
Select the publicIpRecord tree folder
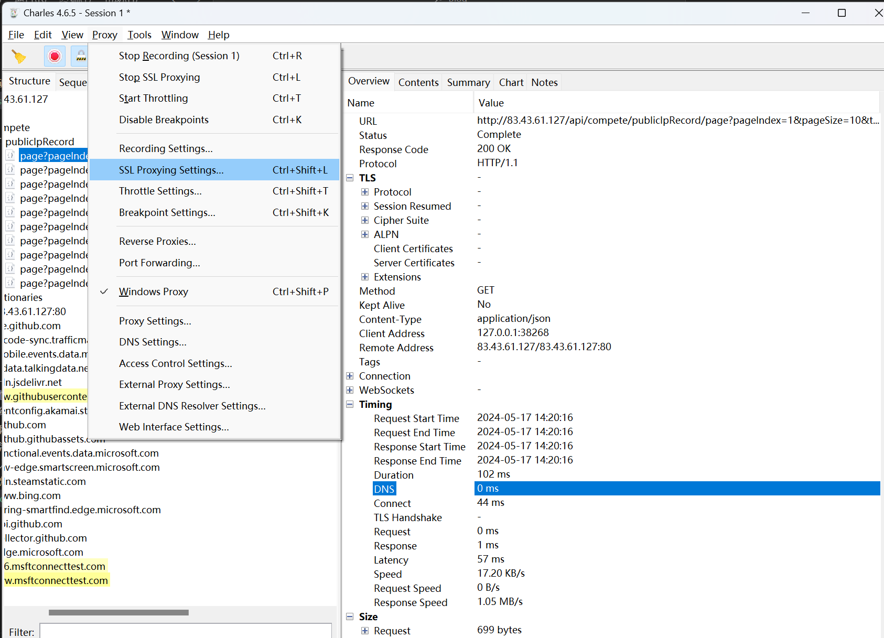(40, 142)
